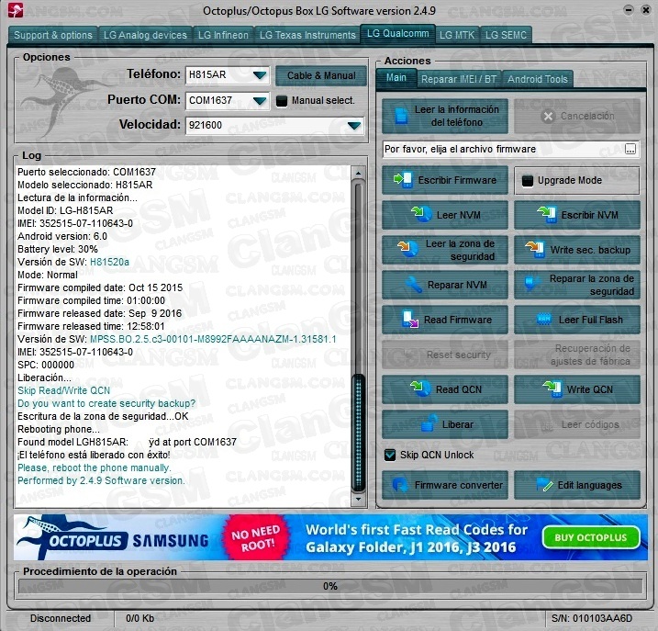Minimize the Octoplus window
658x631 pixels.
pos(629,10)
